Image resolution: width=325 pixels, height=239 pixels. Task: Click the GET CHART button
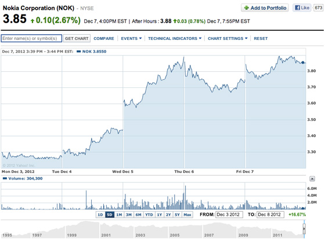pos(77,38)
